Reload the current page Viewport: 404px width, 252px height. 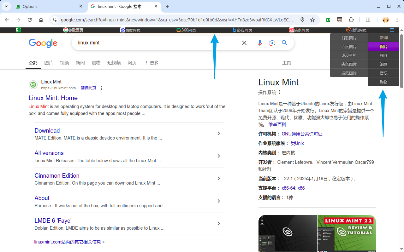point(30,20)
